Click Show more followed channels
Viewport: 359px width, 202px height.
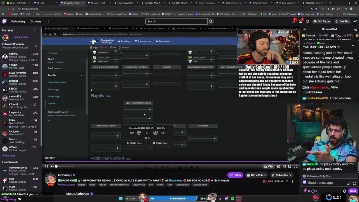[9, 155]
